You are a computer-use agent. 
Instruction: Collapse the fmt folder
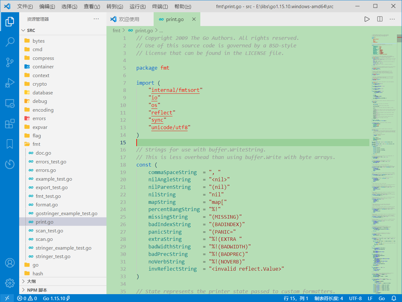click(63, 144)
